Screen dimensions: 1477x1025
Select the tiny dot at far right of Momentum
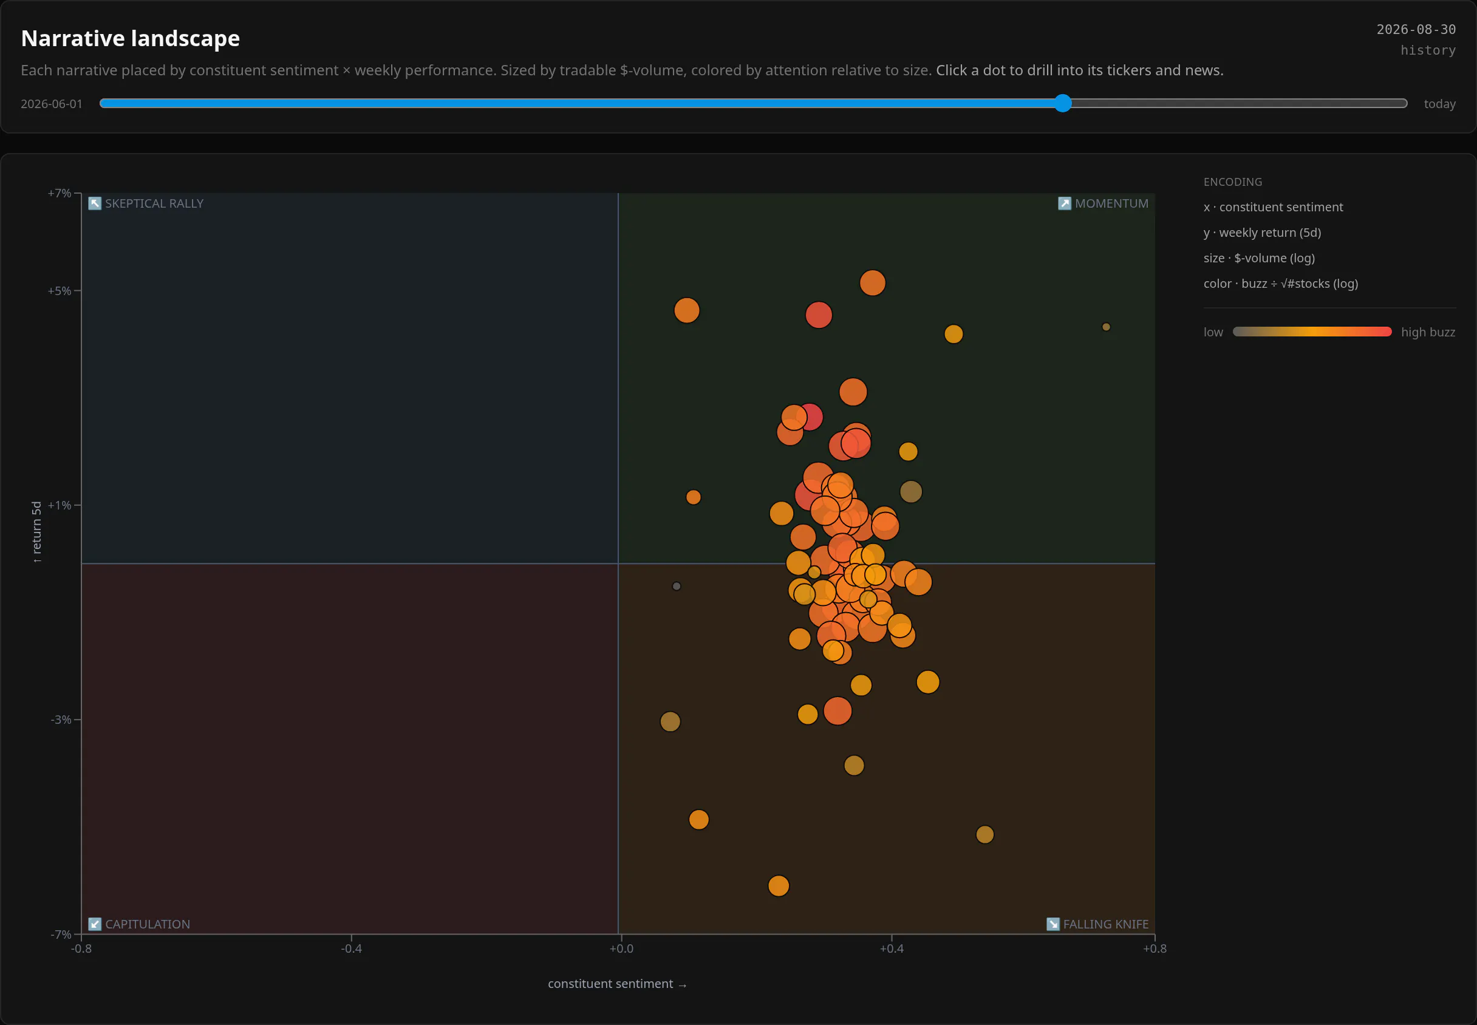(x=1106, y=327)
